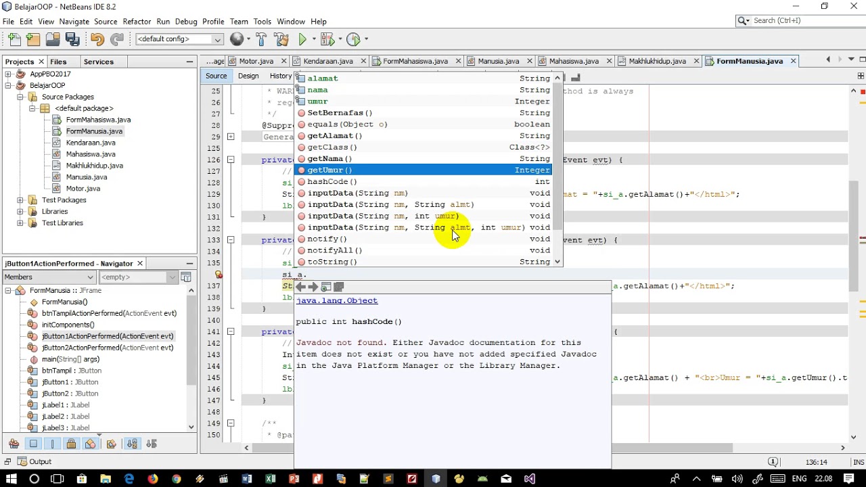Click the Open Project toolbar icon
Viewport: 866px width, 487px height.
[x=53, y=39]
